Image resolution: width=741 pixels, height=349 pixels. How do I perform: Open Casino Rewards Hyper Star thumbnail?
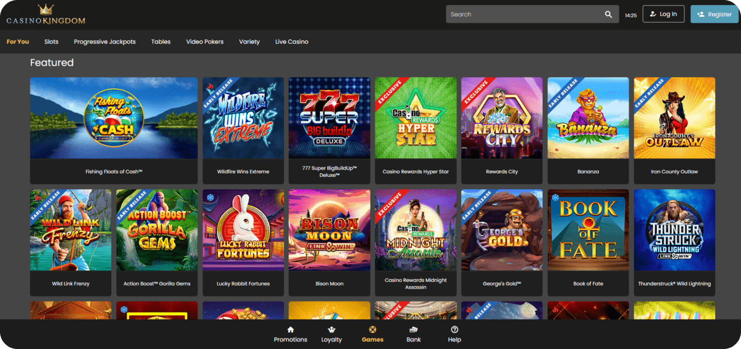(416, 118)
